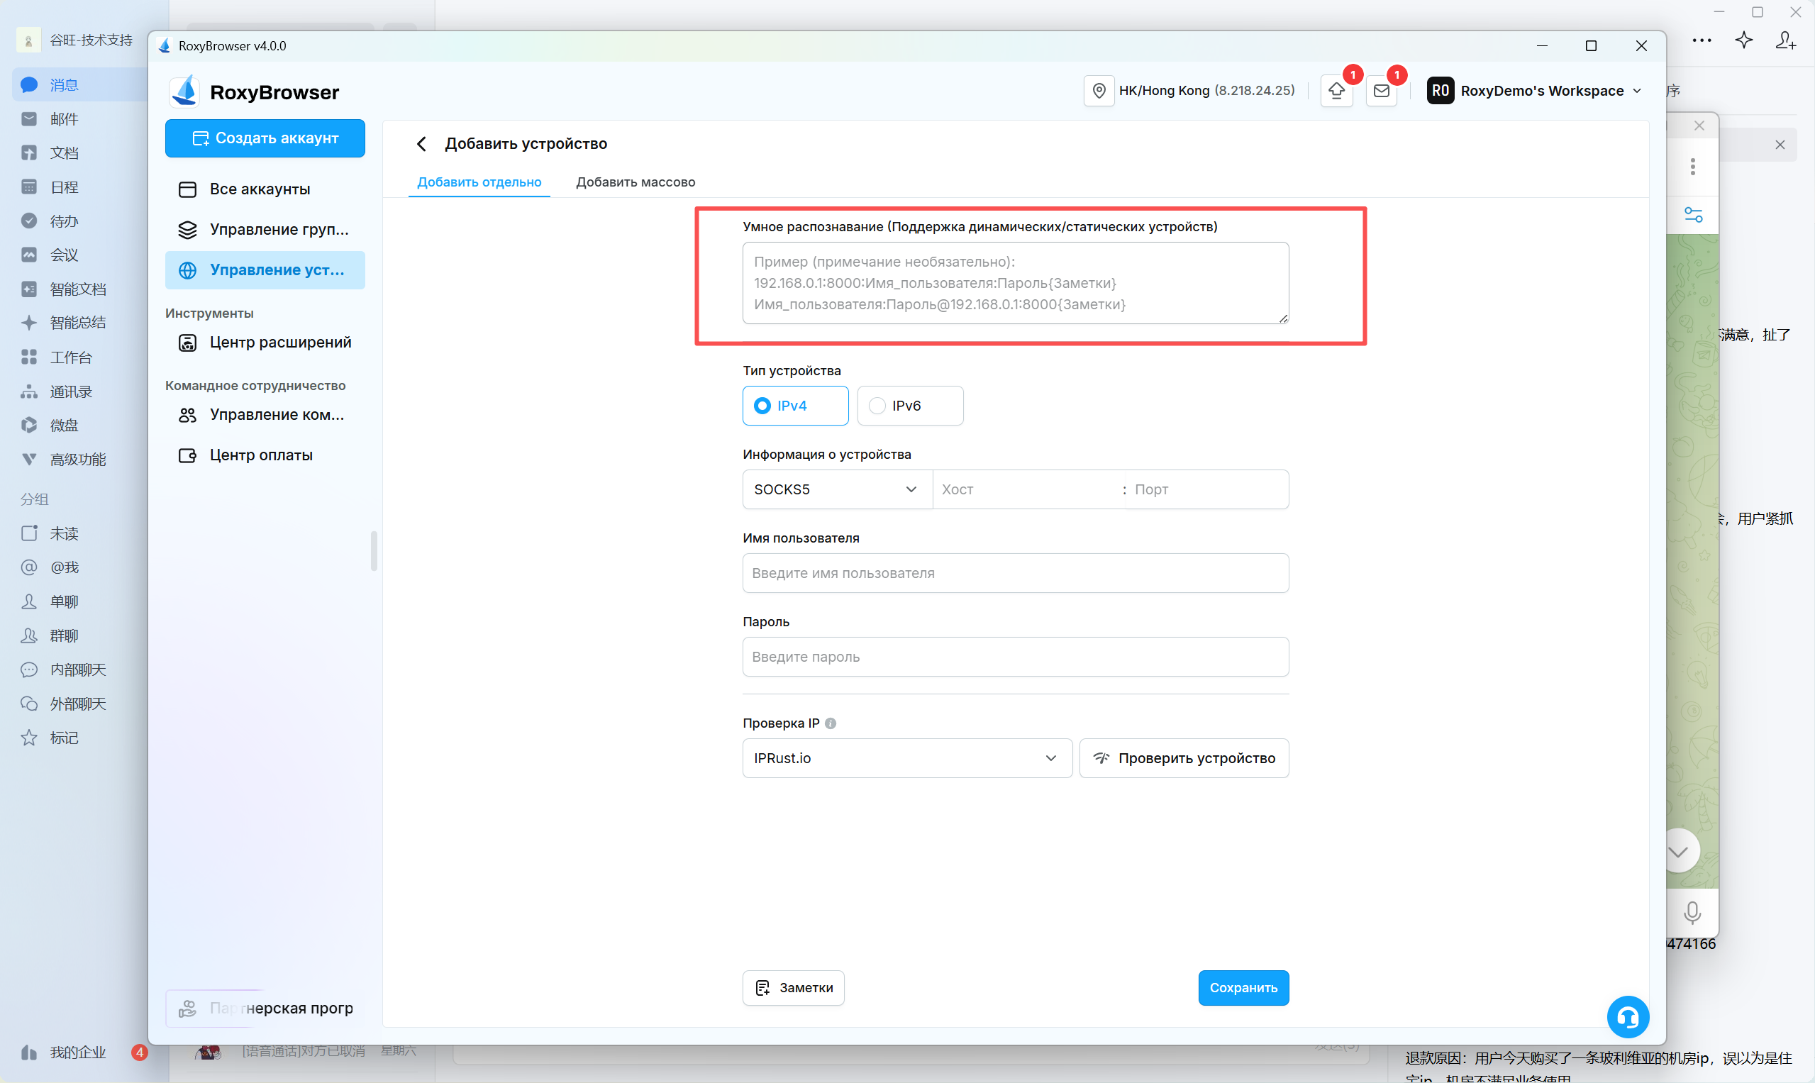Click vertical dots in background chat panel
This screenshot has width=1815, height=1083.
coord(1692,167)
